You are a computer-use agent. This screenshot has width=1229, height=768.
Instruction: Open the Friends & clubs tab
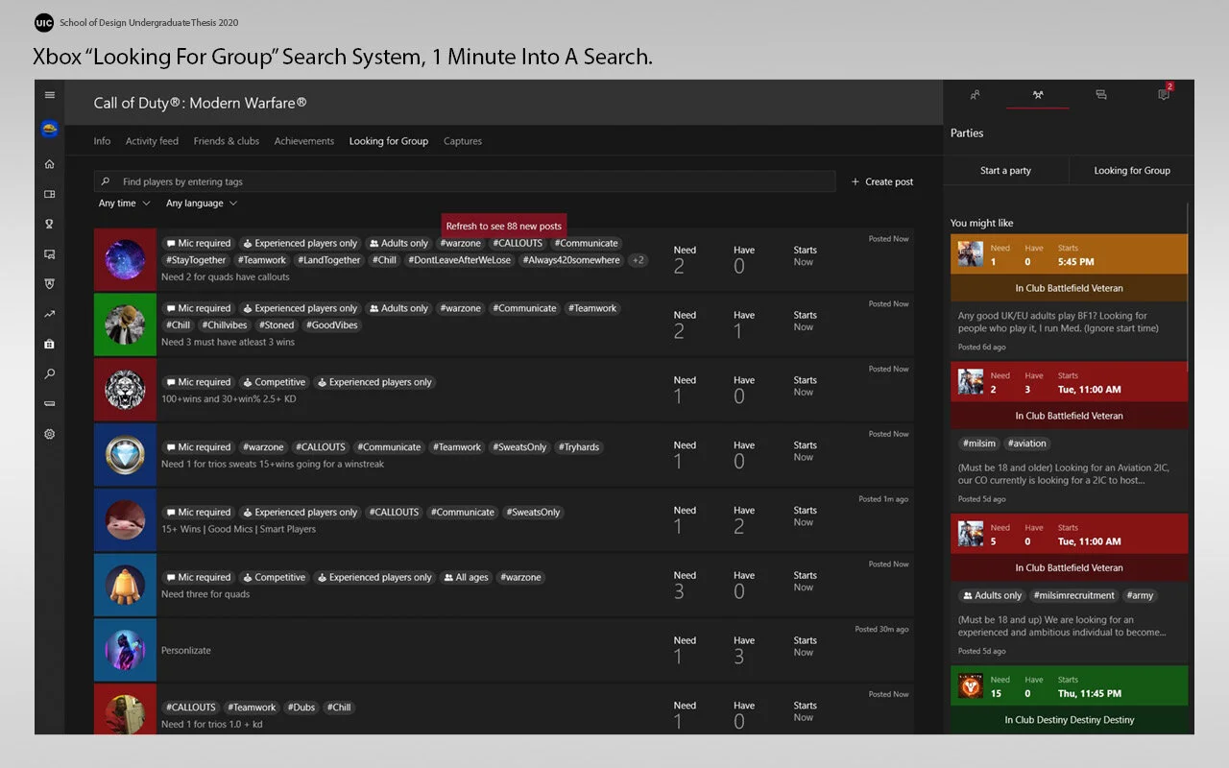click(227, 141)
